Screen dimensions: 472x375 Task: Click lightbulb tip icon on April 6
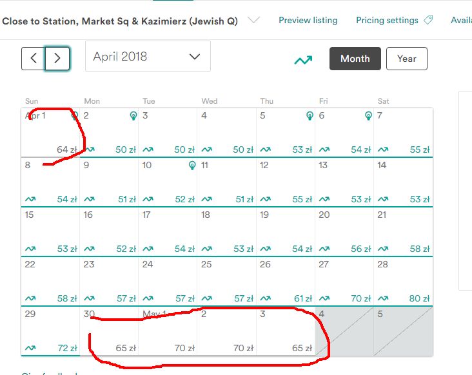pos(368,116)
